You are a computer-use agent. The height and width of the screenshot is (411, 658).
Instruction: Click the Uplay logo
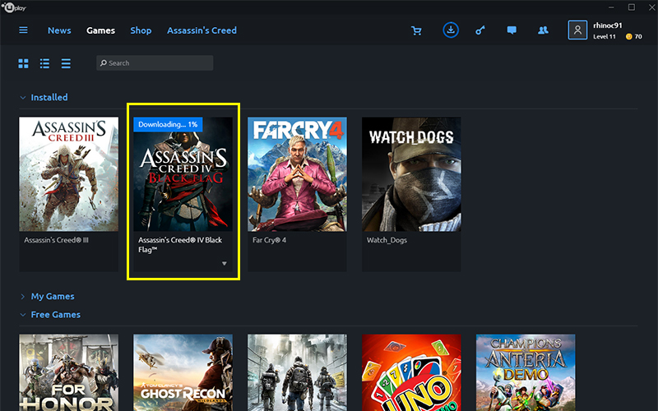(x=14, y=7)
